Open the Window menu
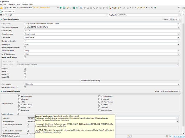The image size is (185, 138). tap(25, 4)
